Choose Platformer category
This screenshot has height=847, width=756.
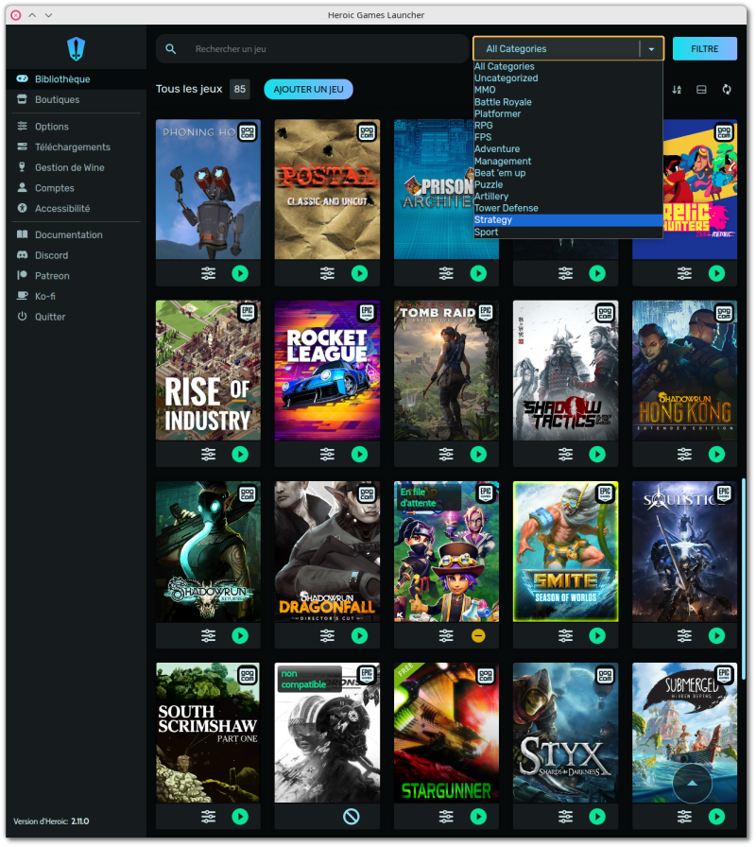point(568,114)
